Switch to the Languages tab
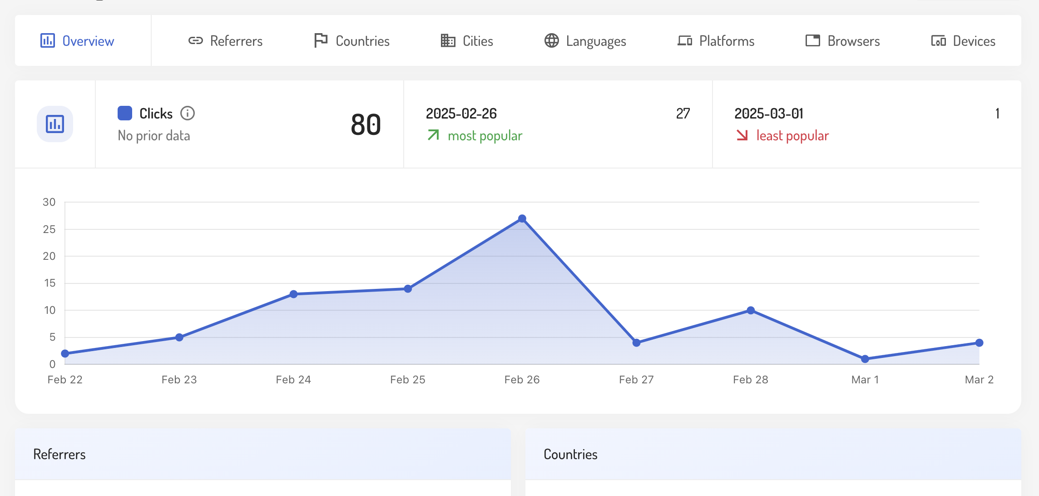This screenshot has width=1039, height=496. click(596, 41)
